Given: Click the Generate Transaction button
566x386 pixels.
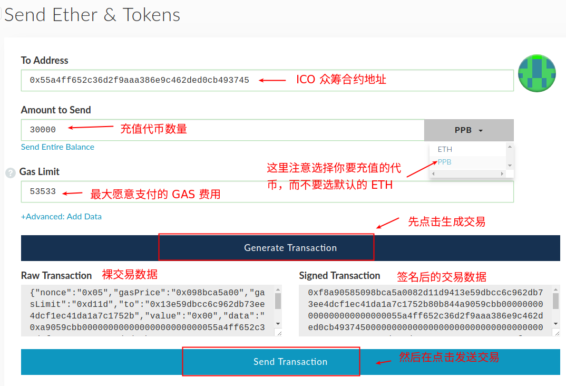Looking at the screenshot, I should (x=290, y=248).
